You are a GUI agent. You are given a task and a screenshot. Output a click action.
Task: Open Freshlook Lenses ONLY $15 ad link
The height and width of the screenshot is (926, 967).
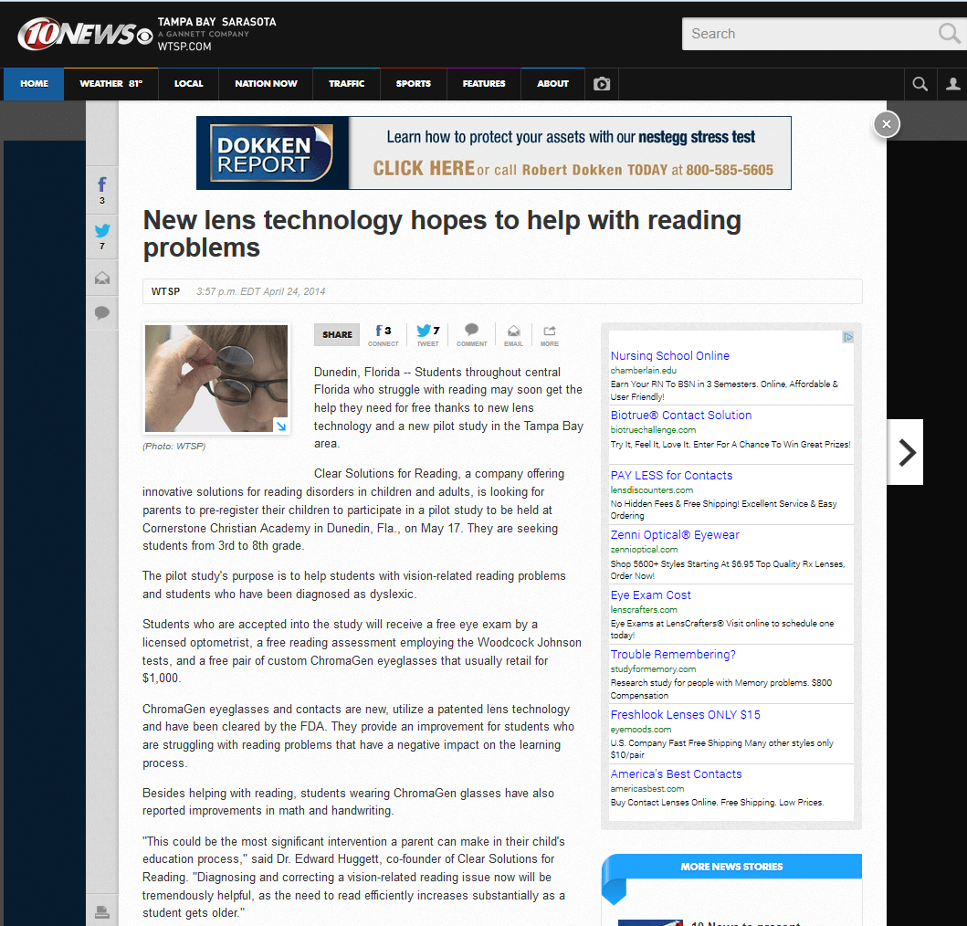pos(685,715)
